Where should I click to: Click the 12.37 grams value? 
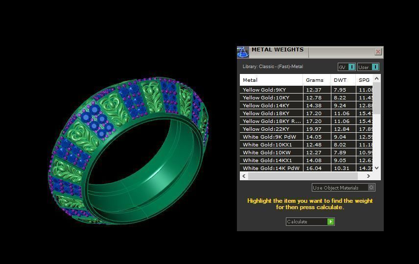[313, 90]
